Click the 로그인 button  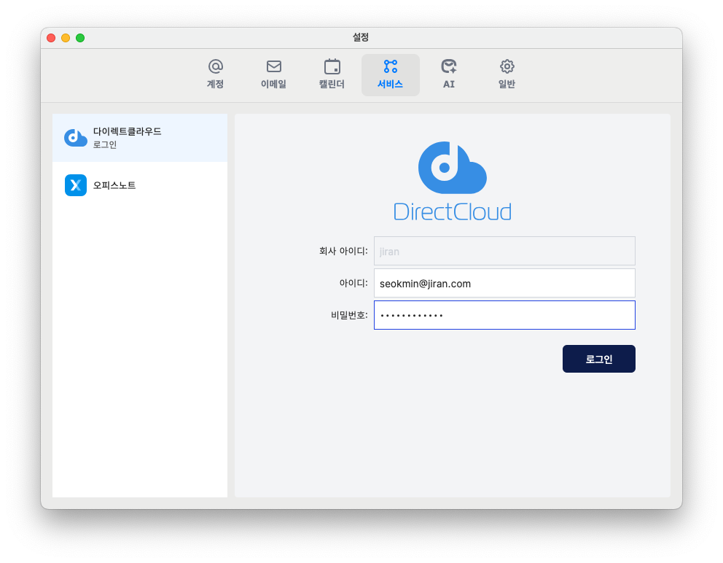[x=598, y=359]
